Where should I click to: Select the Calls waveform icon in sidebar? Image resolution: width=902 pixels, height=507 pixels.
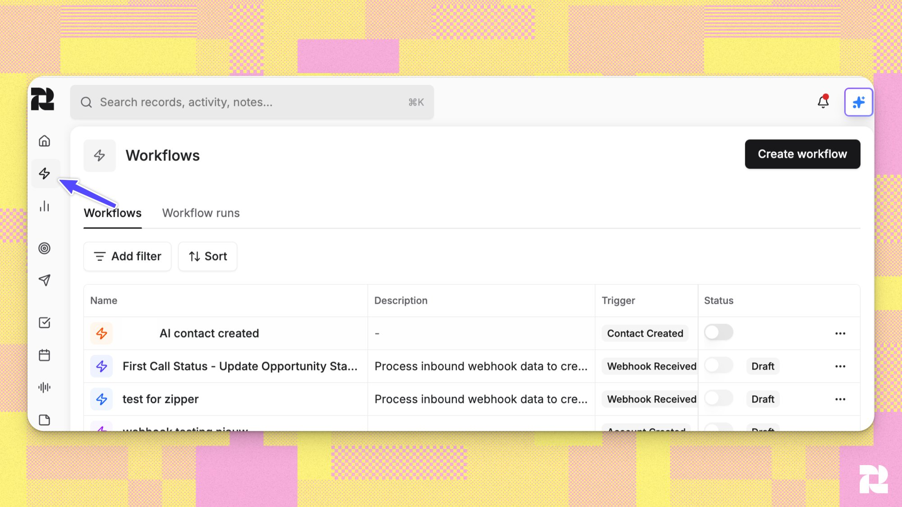click(45, 387)
